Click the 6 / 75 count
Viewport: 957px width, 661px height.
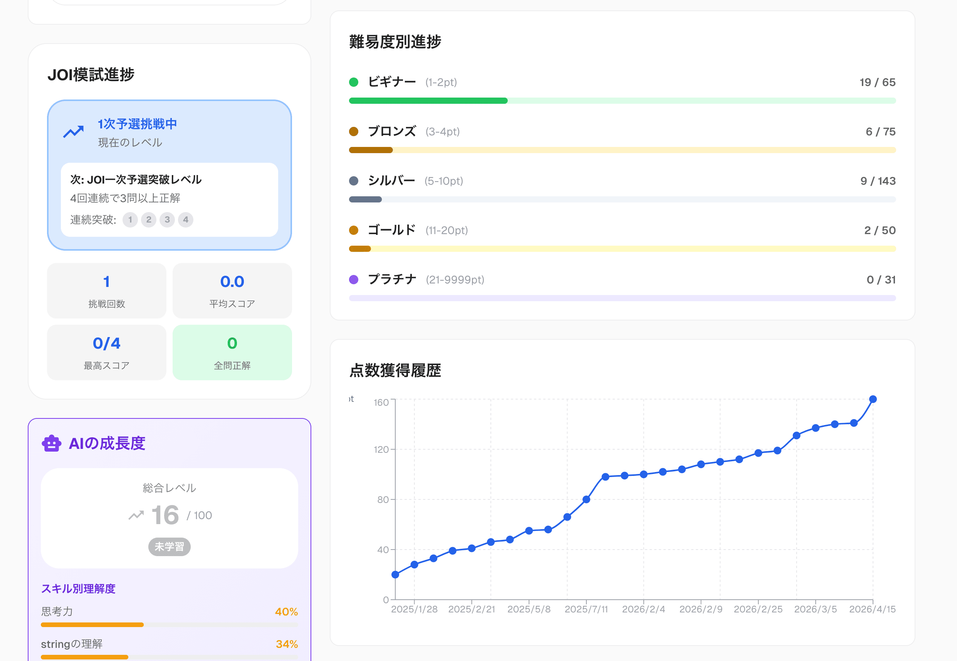coord(880,131)
